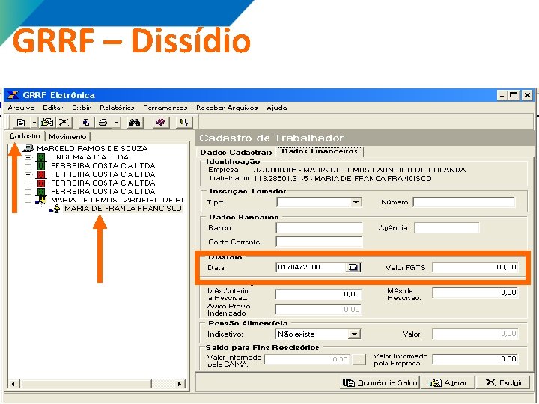Open the Arquivo menu
The width and height of the screenshot is (539, 404).
click(21, 108)
